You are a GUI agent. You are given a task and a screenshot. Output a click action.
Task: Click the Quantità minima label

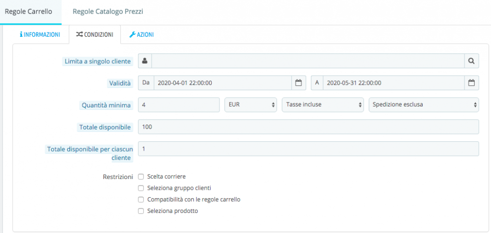pyautogui.click(x=106, y=106)
